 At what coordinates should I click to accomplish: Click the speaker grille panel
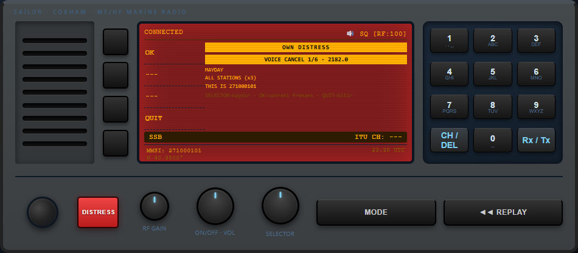tap(55, 92)
